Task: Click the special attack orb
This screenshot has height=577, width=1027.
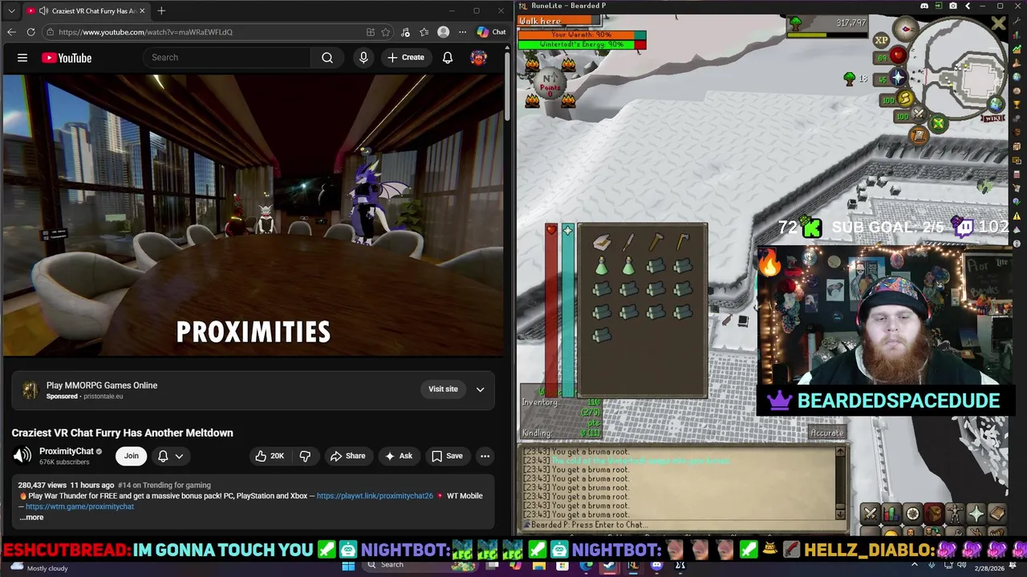Action: click(919, 114)
